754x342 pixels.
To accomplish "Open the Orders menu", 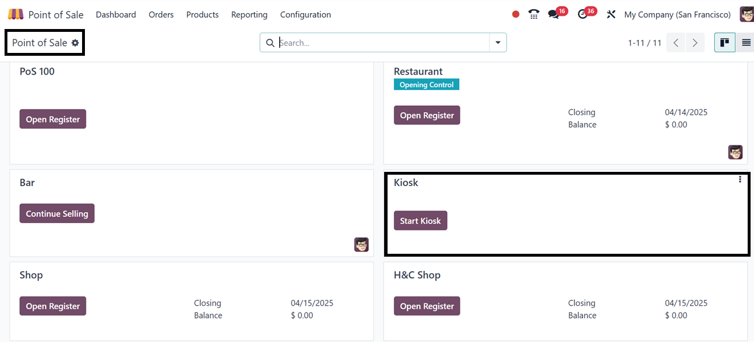I will 161,14.
